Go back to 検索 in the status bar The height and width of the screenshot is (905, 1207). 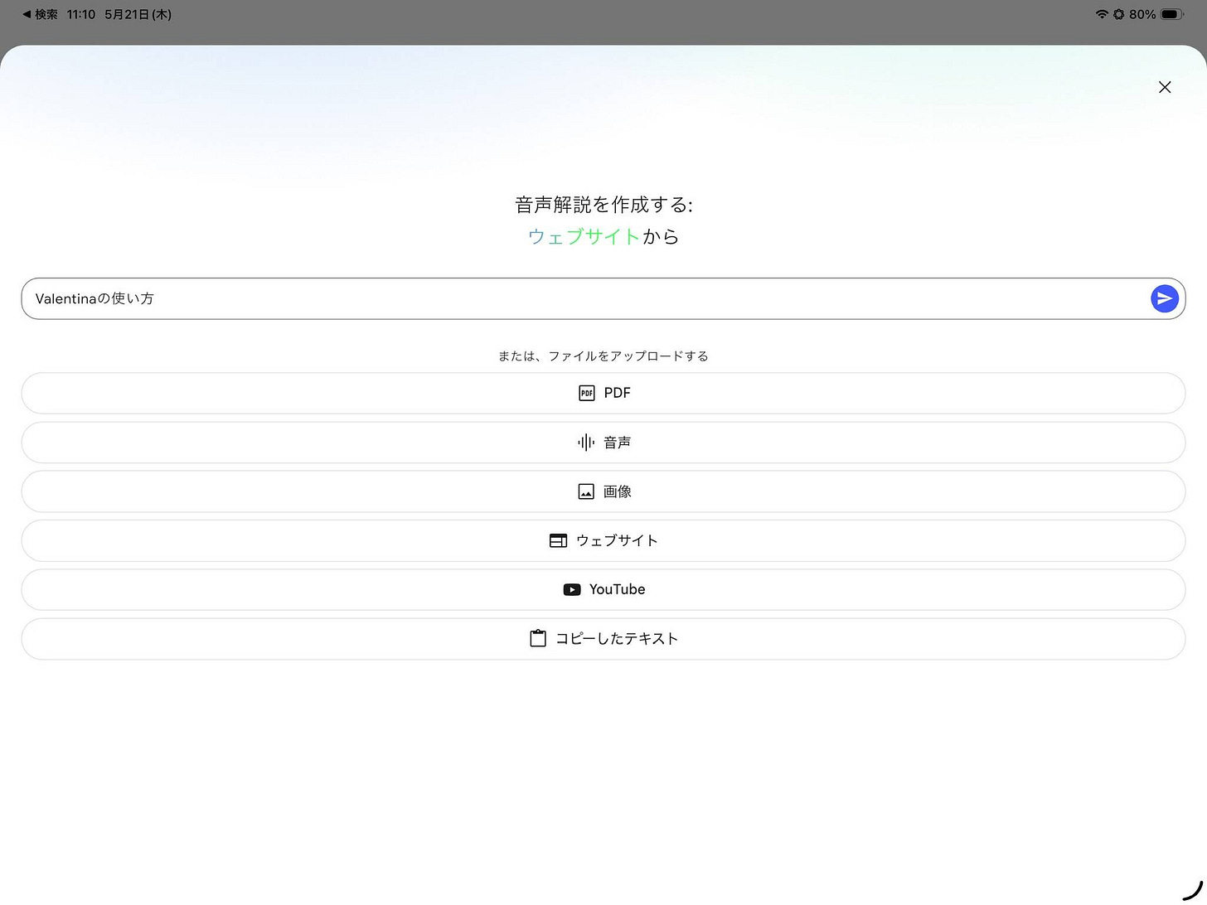pyautogui.click(x=40, y=14)
